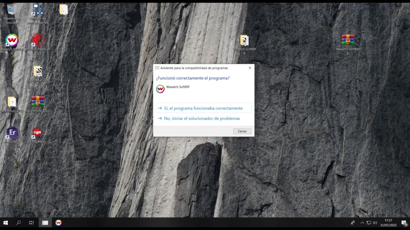Click the '¿Funcionó correctamente el programa?' heading
This screenshot has width=410, height=230.
193,78
